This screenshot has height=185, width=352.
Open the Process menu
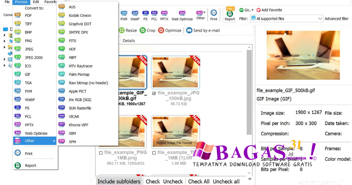click(x=21, y=2)
